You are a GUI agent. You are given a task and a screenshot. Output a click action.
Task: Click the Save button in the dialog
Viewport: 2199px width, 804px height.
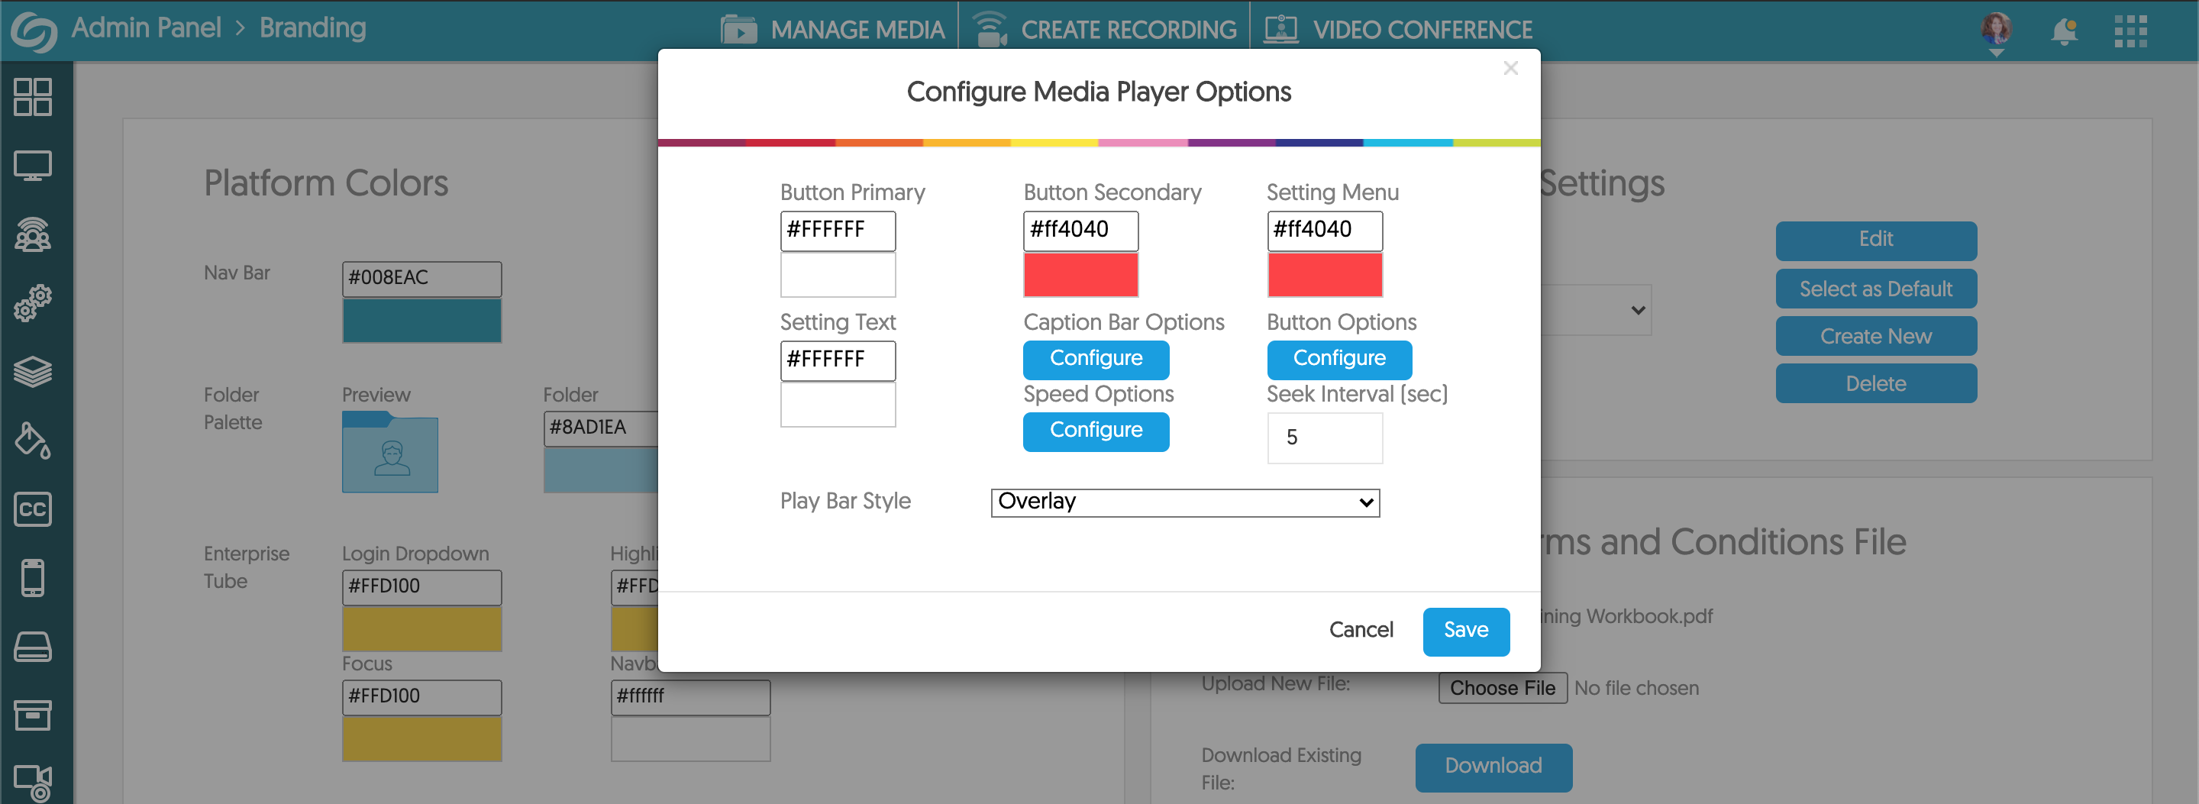click(x=1466, y=631)
